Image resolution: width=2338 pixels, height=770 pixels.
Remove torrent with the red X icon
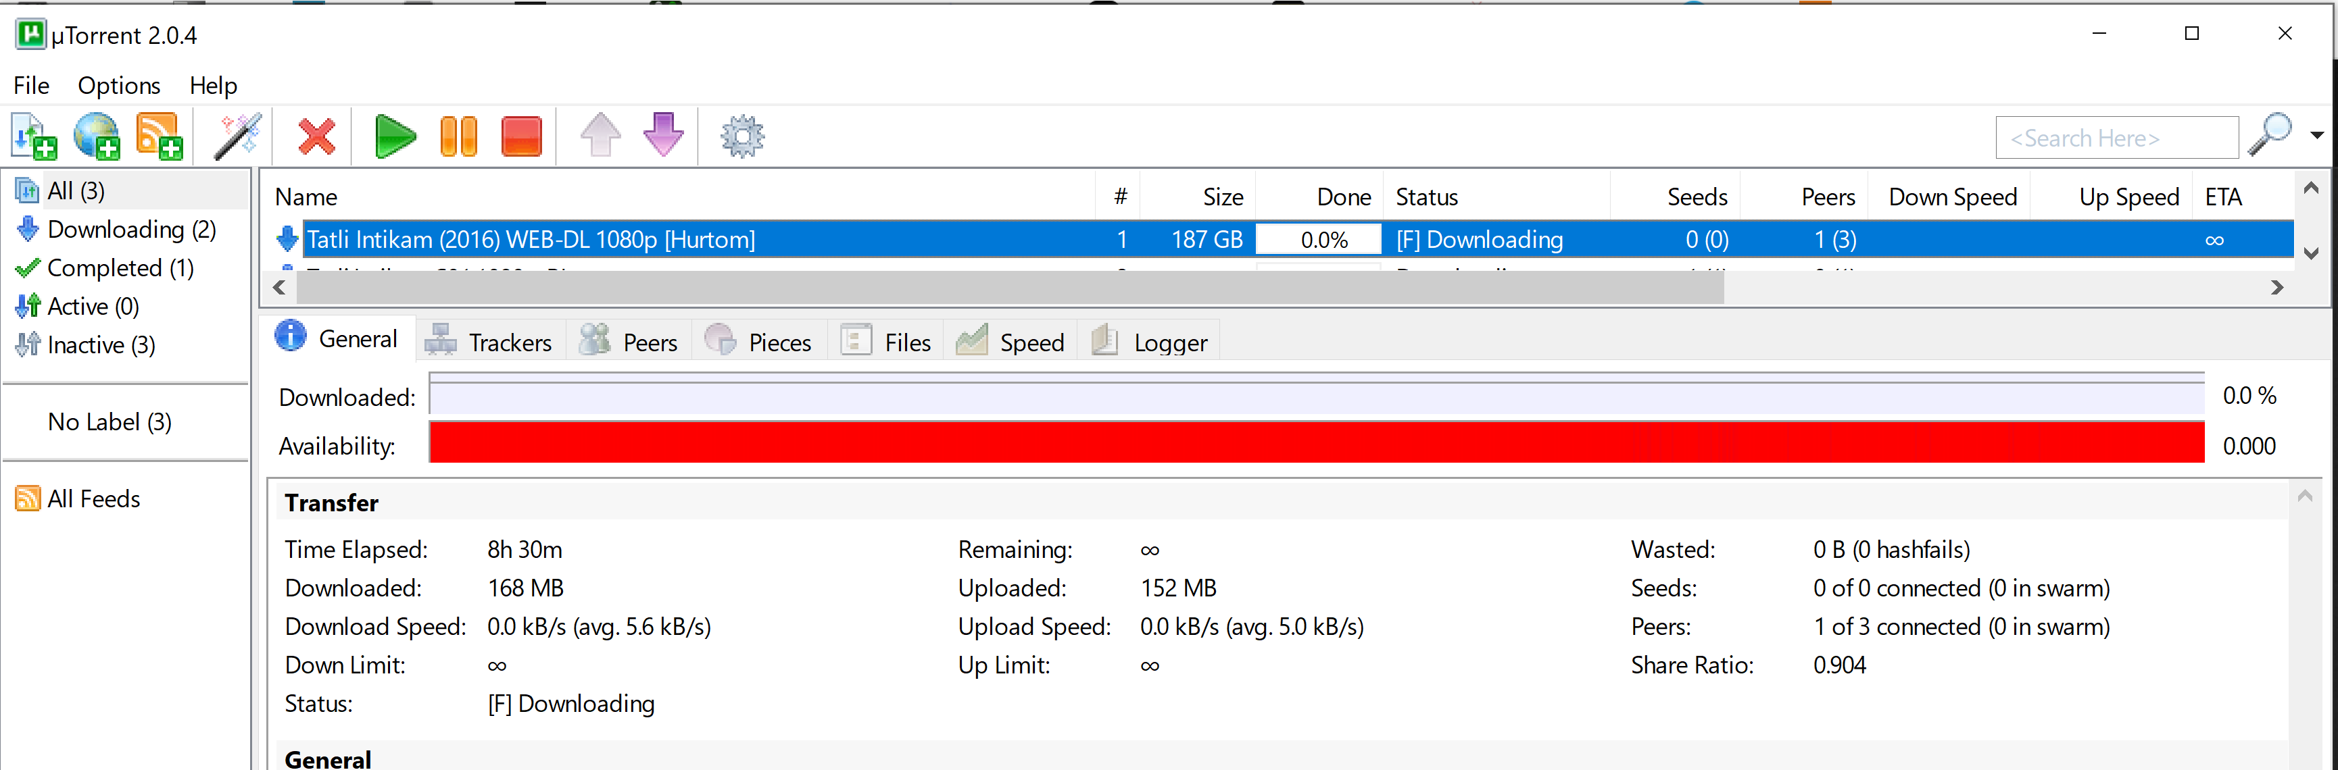[317, 137]
